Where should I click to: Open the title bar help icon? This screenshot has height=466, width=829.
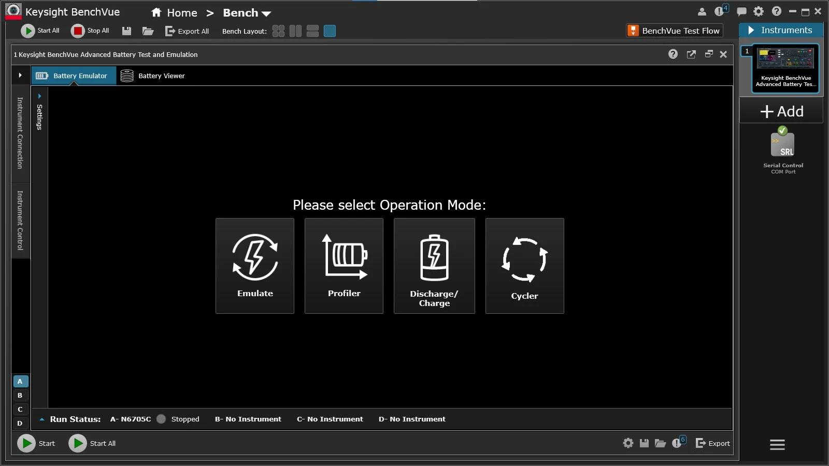tap(776, 11)
